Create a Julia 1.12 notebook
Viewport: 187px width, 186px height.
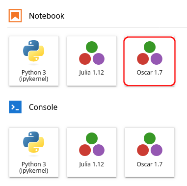(x=92, y=61)
